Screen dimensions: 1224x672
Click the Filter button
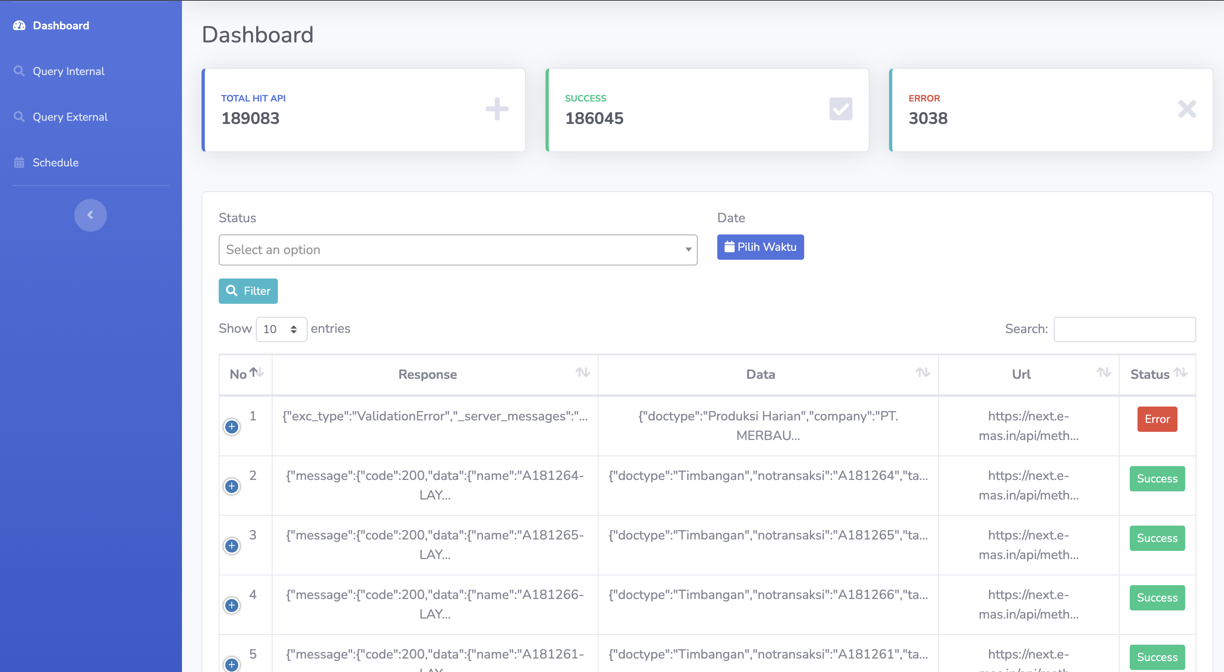coord(248,291)
